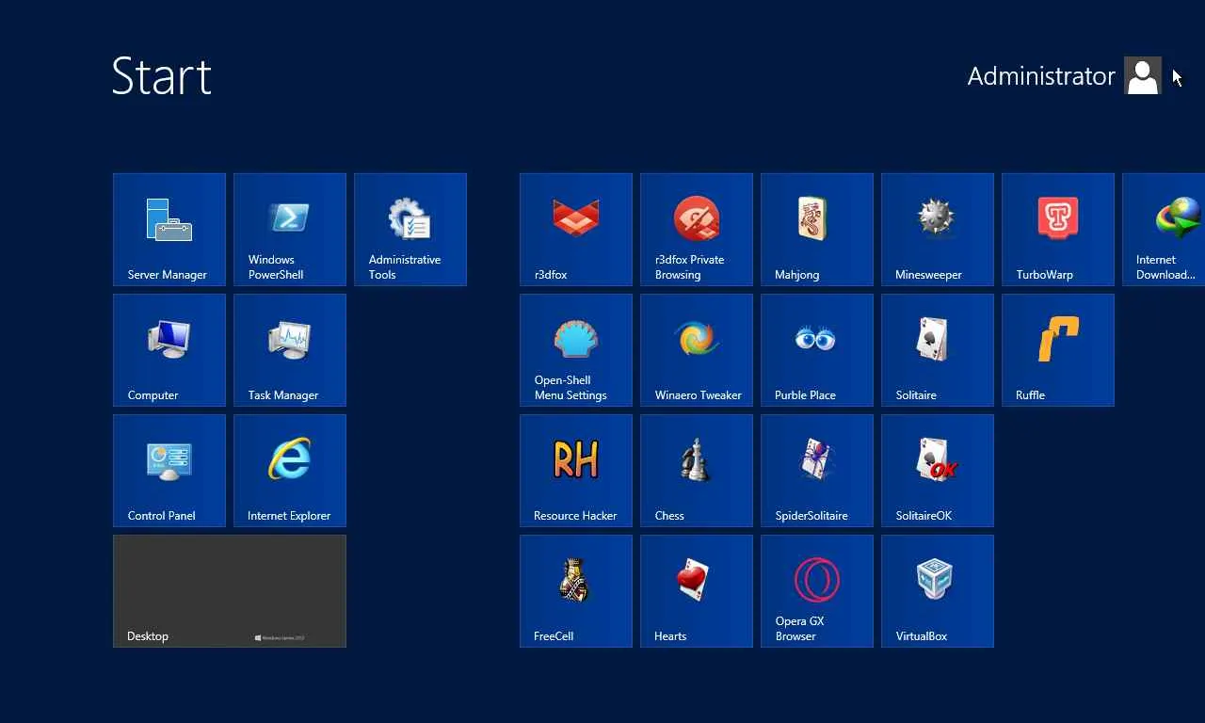Click the Computer tile
The width and height of the screenshot is (1205, 723).
click(x=169, y=350)
